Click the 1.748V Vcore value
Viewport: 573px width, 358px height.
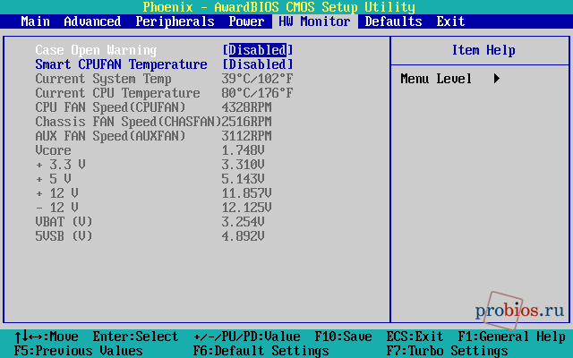pos(243,150)
